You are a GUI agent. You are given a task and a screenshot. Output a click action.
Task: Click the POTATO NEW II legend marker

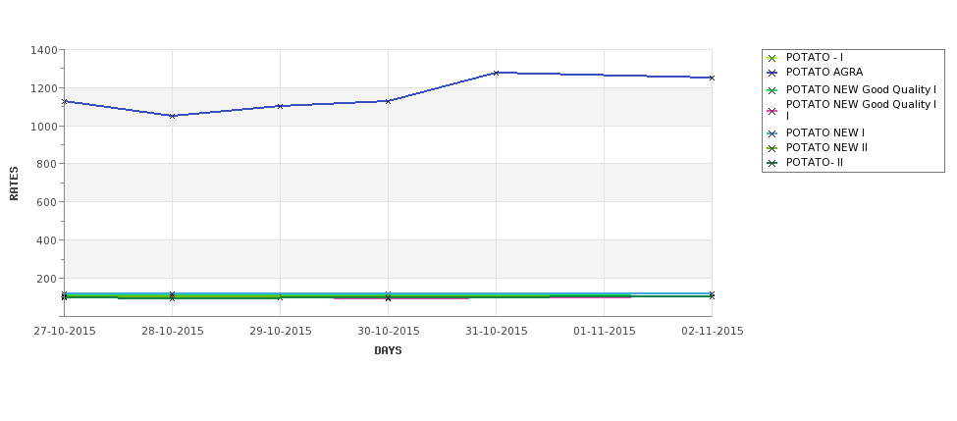point(772,148)
